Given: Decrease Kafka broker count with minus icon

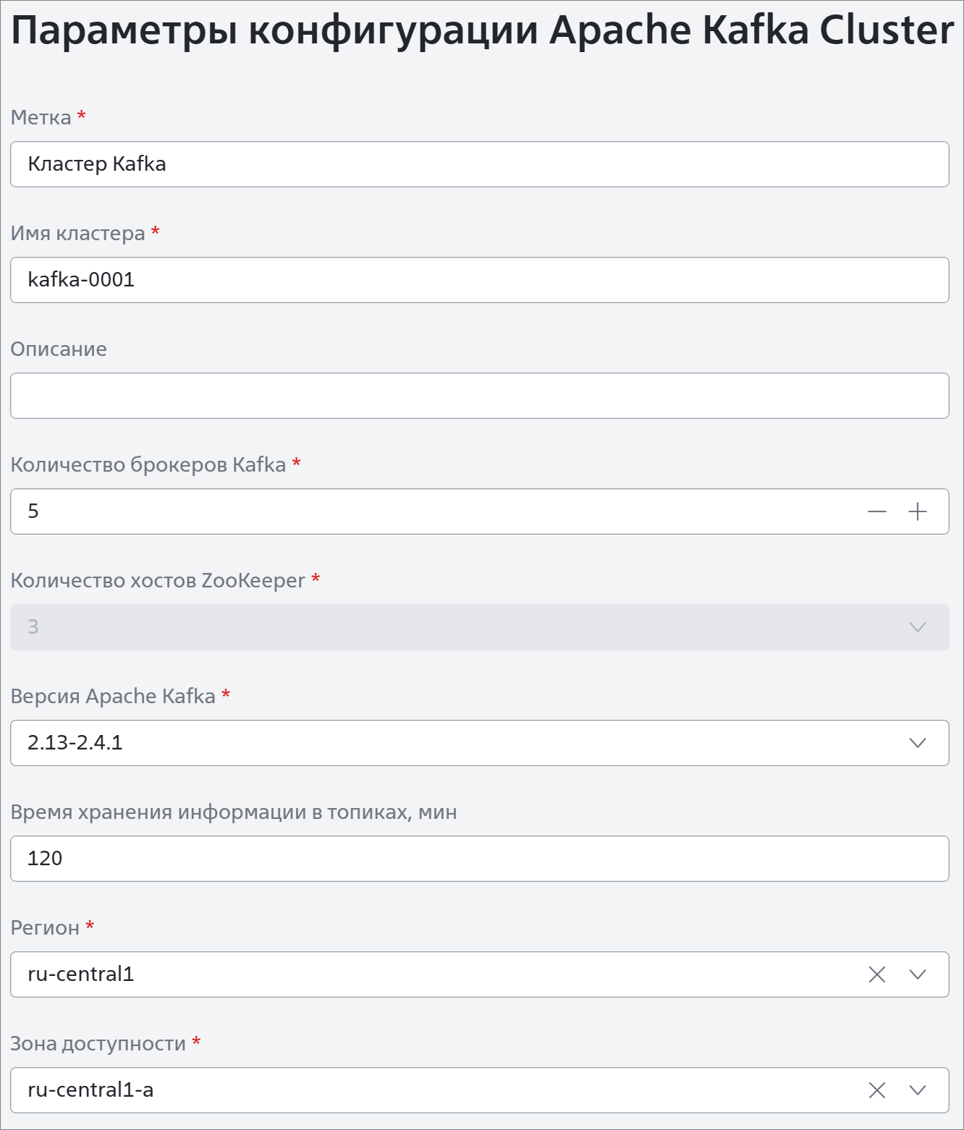Looking at the screenshot, I should click(877, 511).
